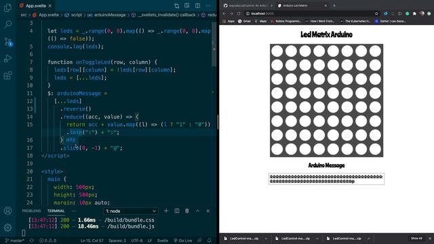
Task: Open the 'arduinoMessage' breadcrumb segment
Action: pos(110,15)
